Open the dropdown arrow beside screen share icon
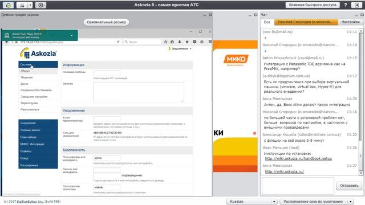 [30, 5]
